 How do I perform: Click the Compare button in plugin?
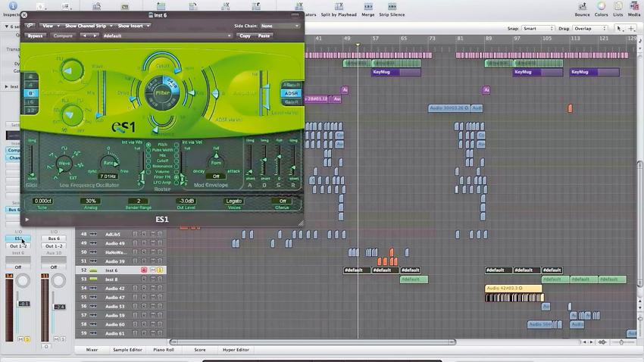63,36
